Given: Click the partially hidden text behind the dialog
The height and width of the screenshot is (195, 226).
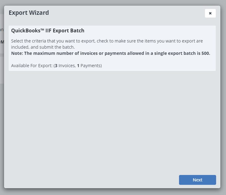Looking at the screenshot, I should pos(2,42).
